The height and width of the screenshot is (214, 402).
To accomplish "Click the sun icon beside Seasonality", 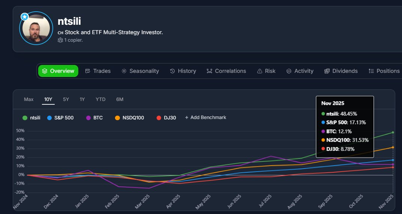I will pyautogui.click(x=124, y=71).
